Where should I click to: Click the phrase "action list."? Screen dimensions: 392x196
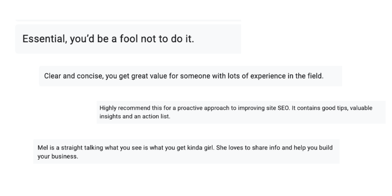(154, 117)
